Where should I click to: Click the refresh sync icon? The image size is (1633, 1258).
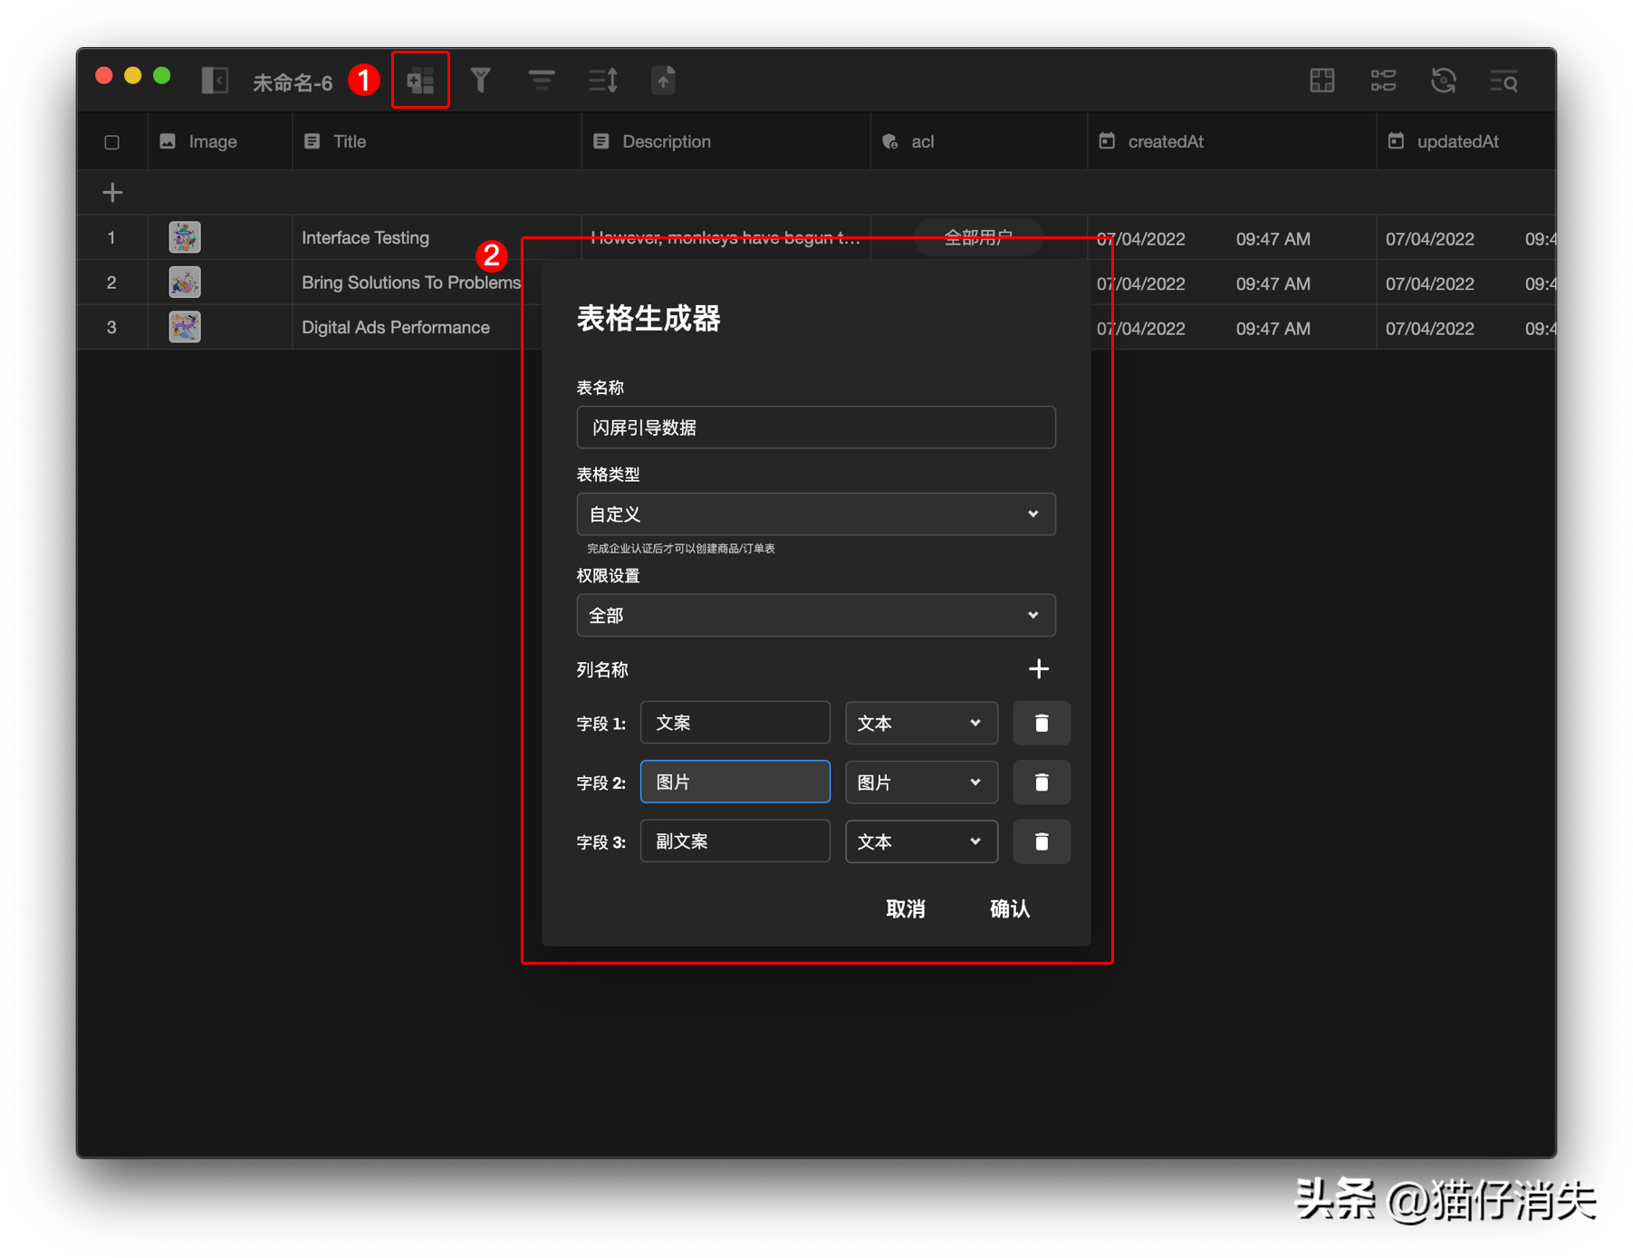[1444, 81]
